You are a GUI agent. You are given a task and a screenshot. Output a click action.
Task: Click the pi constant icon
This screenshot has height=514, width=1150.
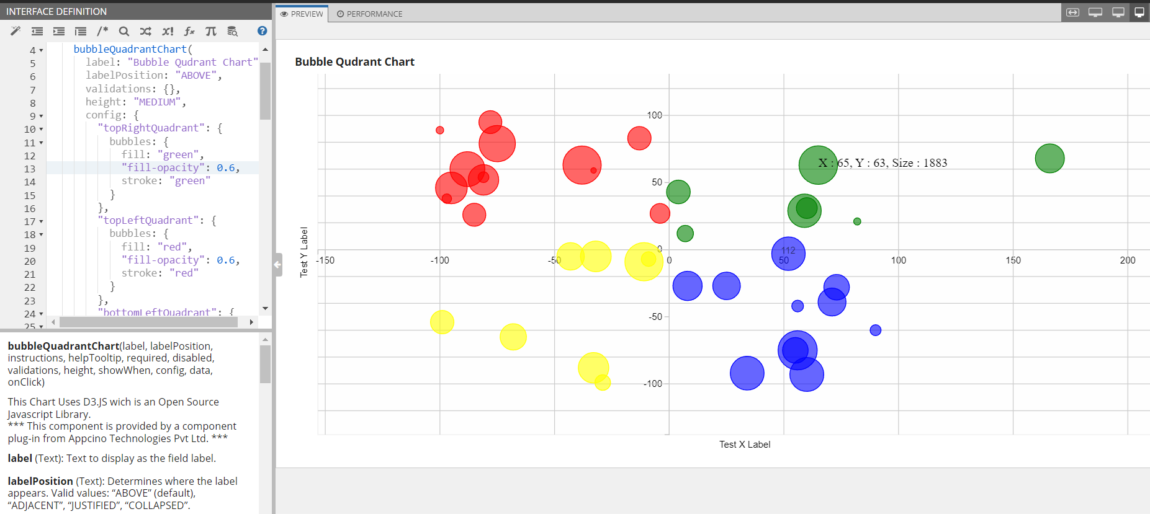pos(211,31)
